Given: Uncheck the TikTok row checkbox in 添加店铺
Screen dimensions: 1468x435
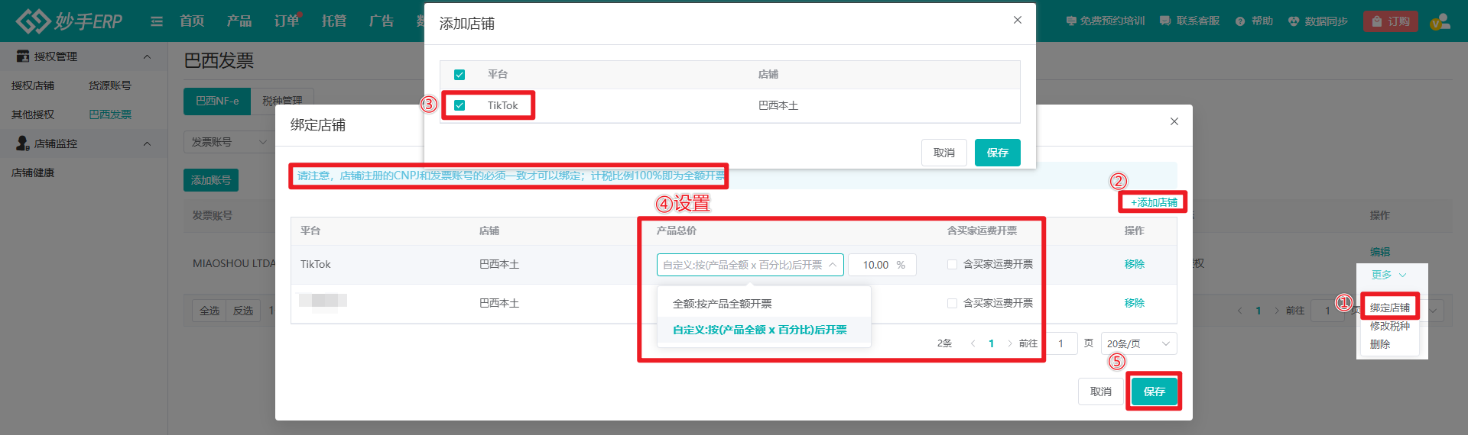Looking at the screenshot, I should [x=460, y=105].
